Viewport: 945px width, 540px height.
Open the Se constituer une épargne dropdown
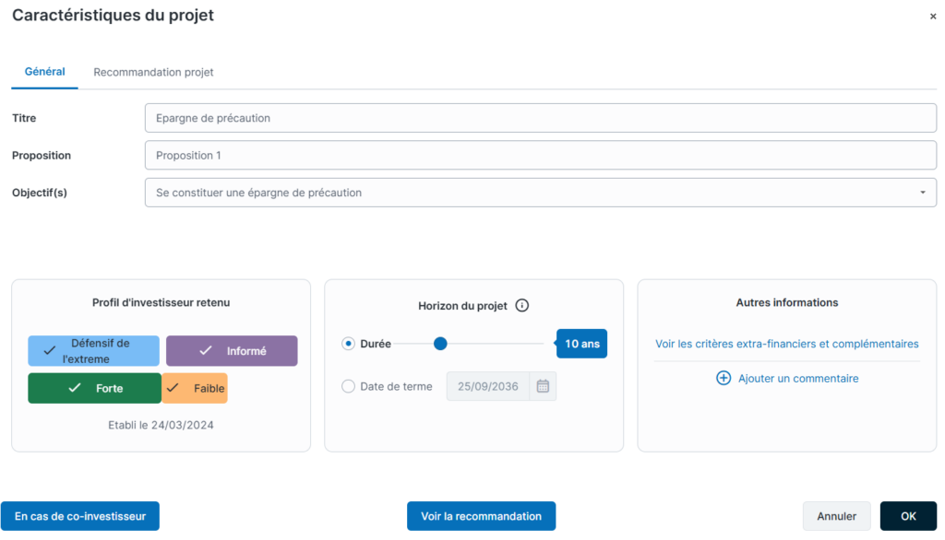[541, 193]
